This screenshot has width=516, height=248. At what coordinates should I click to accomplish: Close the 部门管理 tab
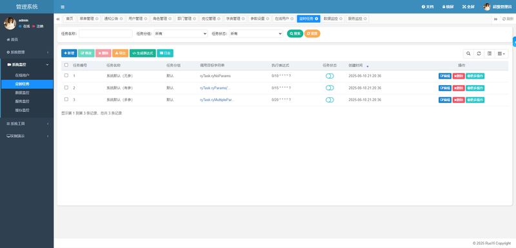click(194, 19)
